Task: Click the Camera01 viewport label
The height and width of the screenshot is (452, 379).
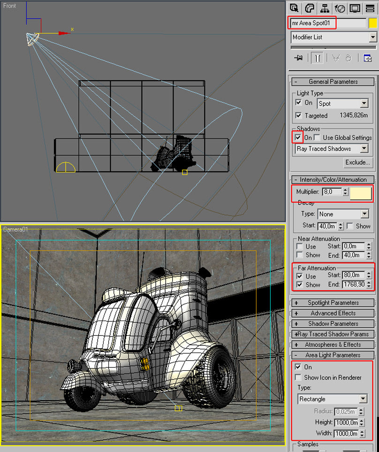Action: tap(15, 228)
